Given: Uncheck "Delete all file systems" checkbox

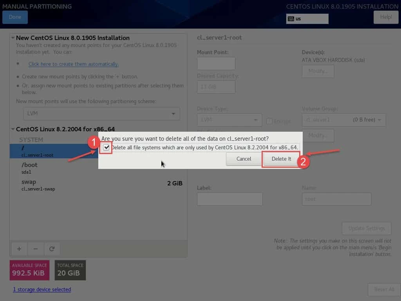Looking at the screenshot, I should click(107, 148).
